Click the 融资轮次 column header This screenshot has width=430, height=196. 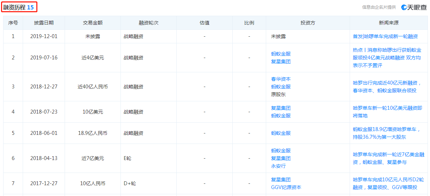tap(148, 23)
